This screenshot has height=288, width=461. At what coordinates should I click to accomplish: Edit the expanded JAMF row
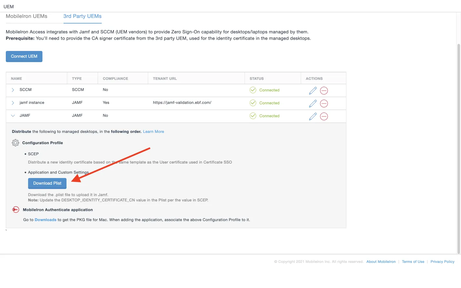coord(313,116)
